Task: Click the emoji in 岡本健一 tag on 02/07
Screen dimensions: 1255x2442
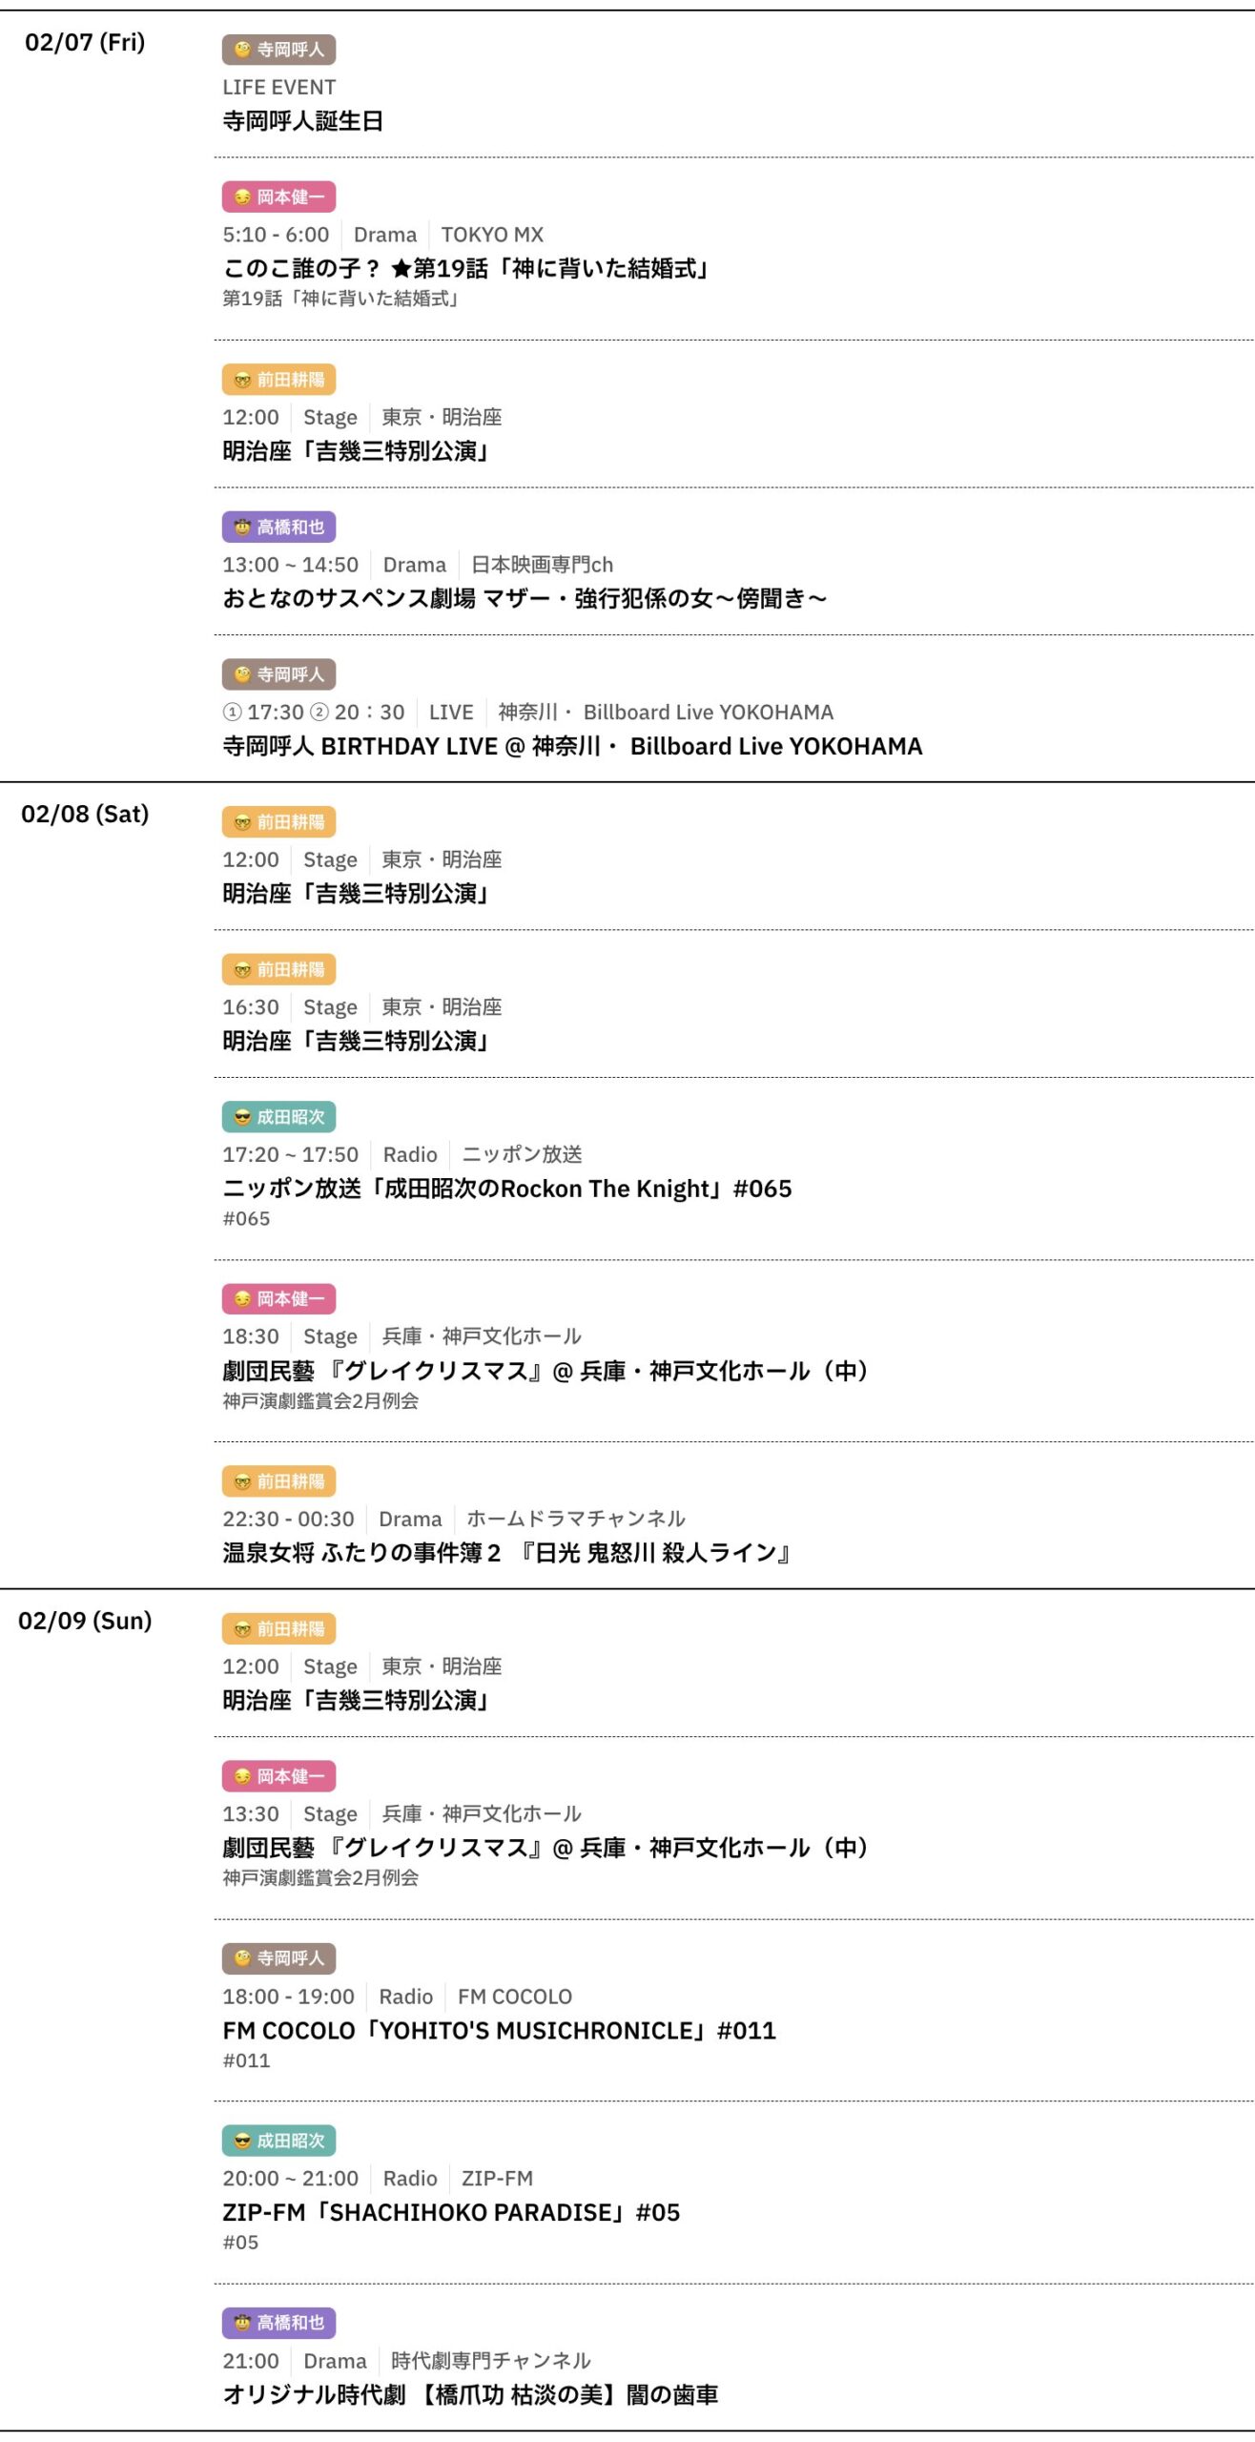Action: pos(242,197)
